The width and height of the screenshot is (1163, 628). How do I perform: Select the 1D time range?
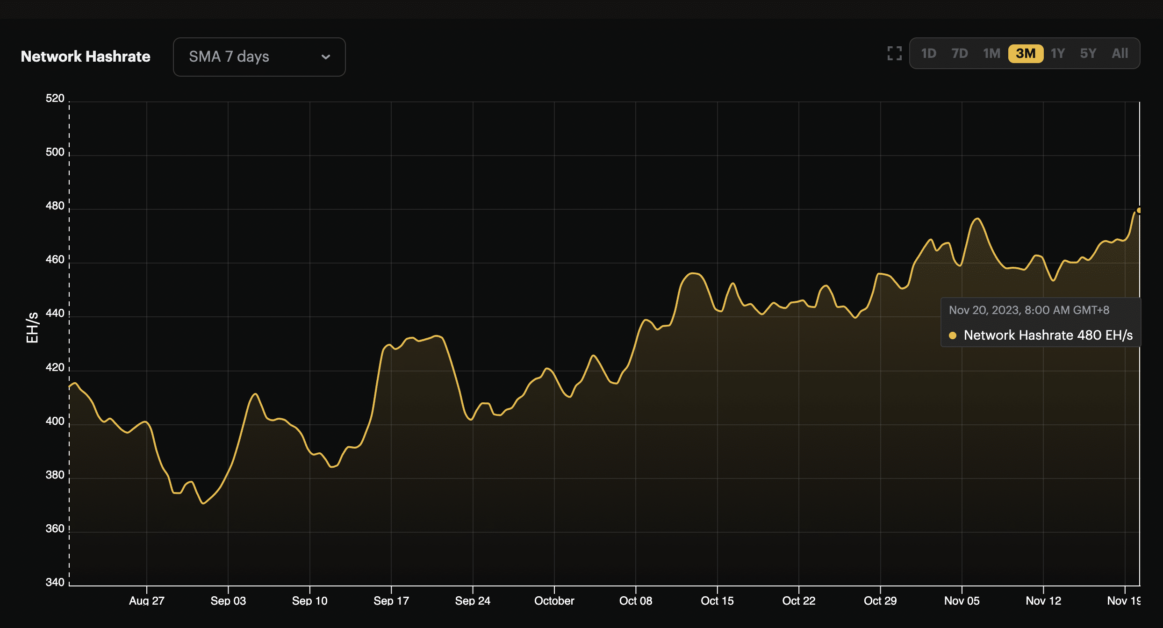(x=928, y=53)
